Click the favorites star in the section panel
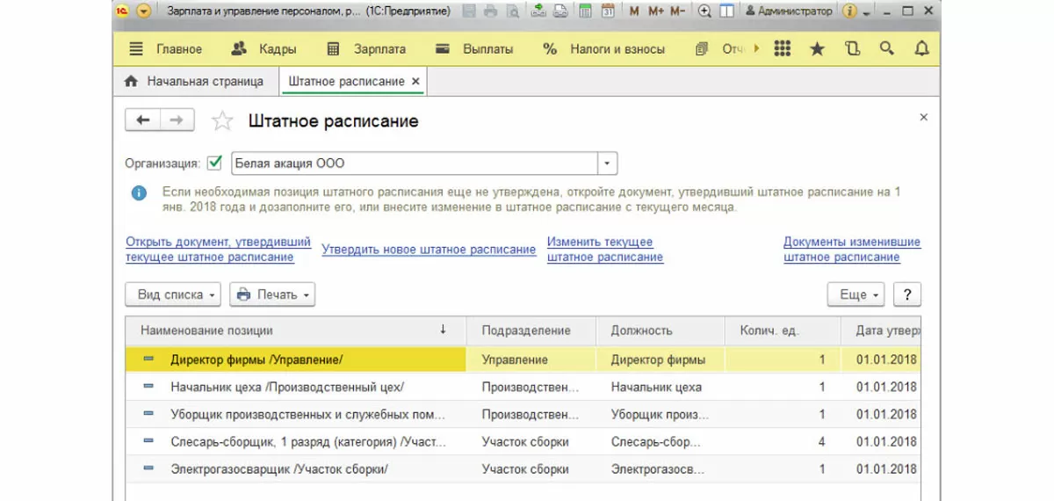Image resolution: width=1054 pixels, height=501 pixels. click(x=817, y=49)
